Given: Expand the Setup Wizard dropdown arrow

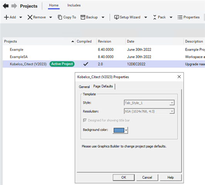Looking at the screenshot, I should point(146,17).
